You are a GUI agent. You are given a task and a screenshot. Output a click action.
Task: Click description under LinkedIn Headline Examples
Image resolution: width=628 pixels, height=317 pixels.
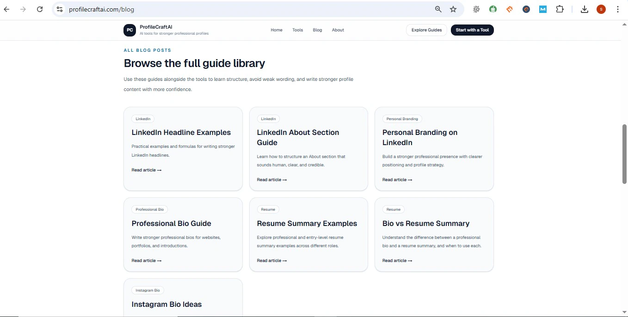click(x=183, y=151)
